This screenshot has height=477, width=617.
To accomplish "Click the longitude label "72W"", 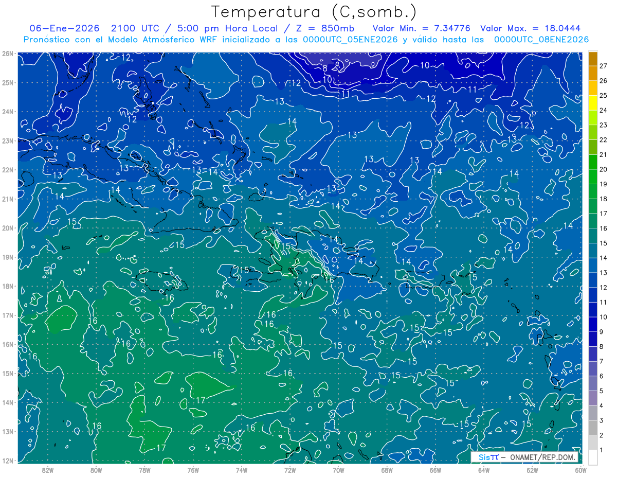I will (x=290, y=470).
